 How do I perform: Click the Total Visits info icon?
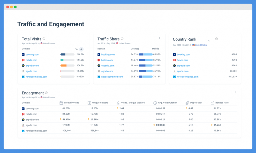coord(44,39)
